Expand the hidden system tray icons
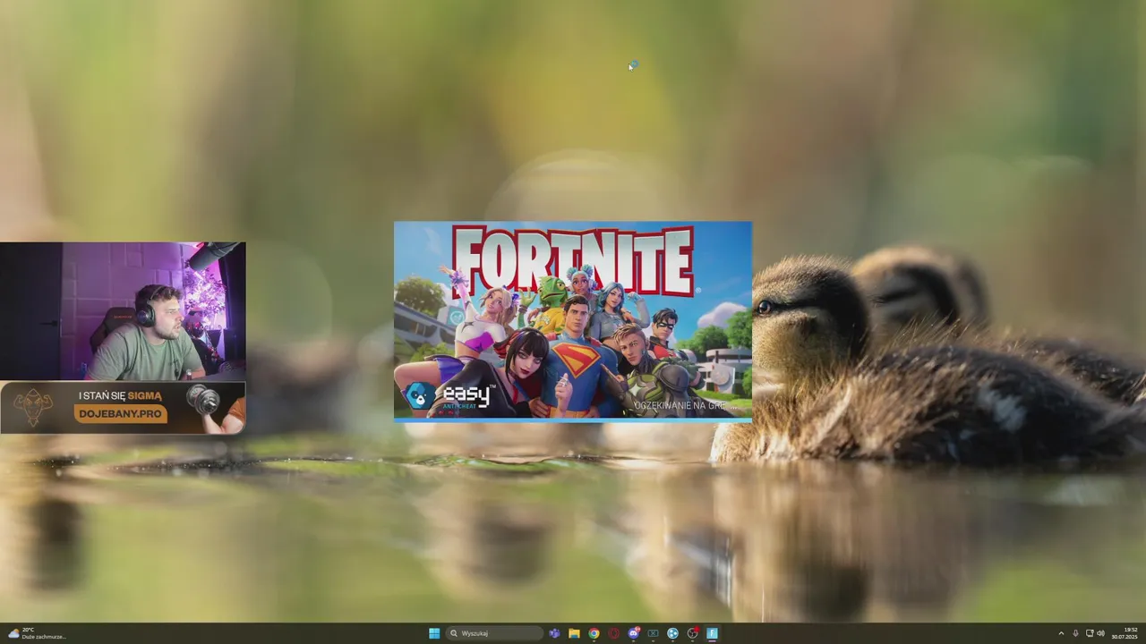The height and width of the screenshot is (644, 1146). [1061, 633]
